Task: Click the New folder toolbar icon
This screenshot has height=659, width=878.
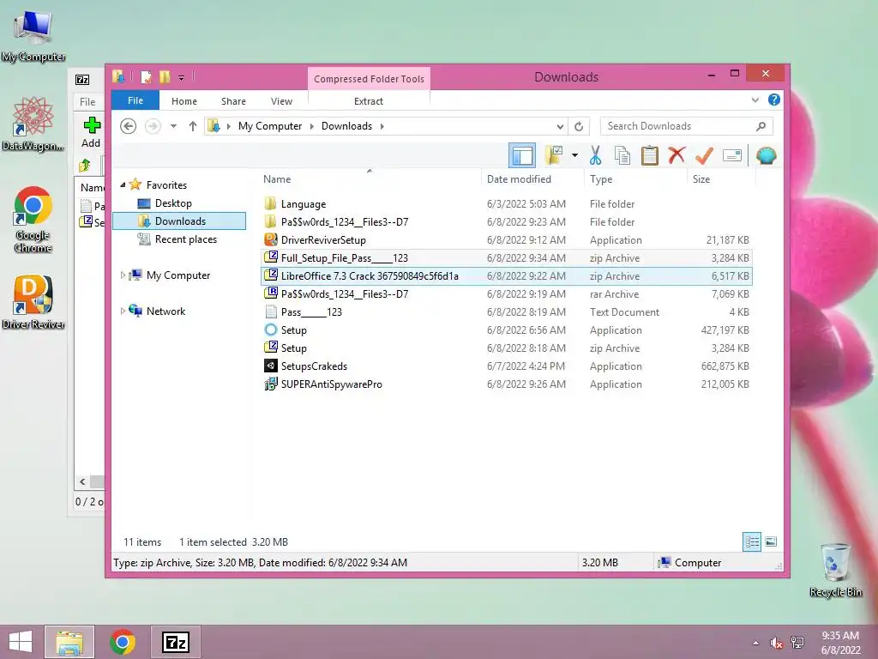Action: pos(554,155)
